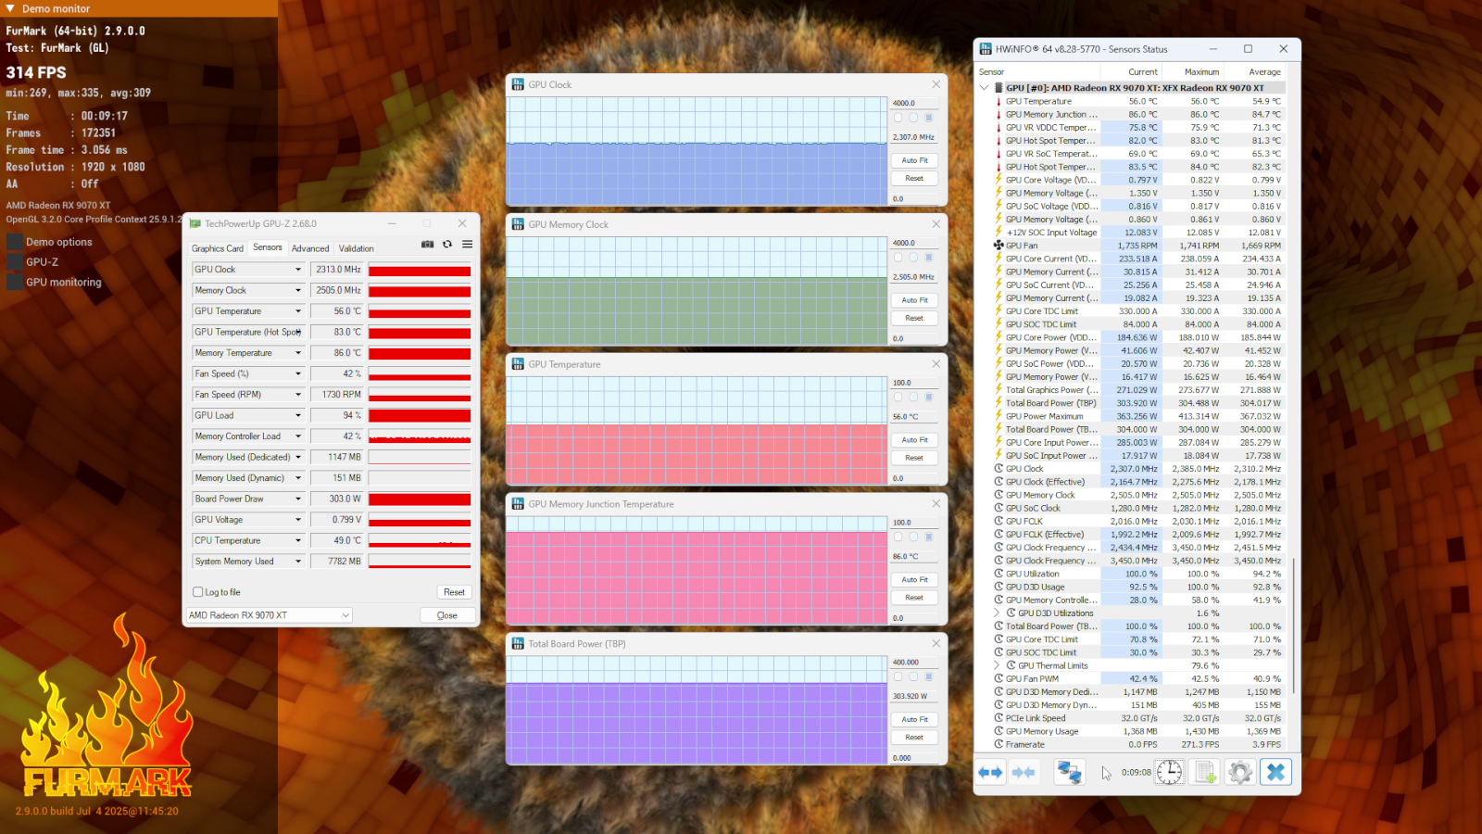
Task: Switch to Sensors tab in GPU-Z
Action: 268,247
